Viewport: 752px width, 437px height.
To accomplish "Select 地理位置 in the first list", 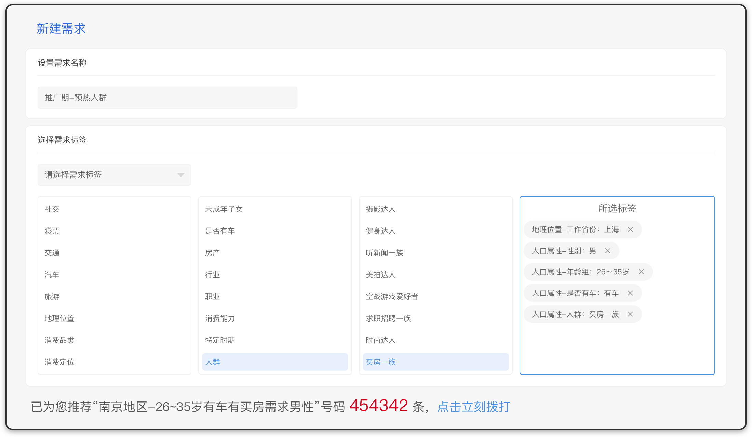I will [x=59, y=319].
